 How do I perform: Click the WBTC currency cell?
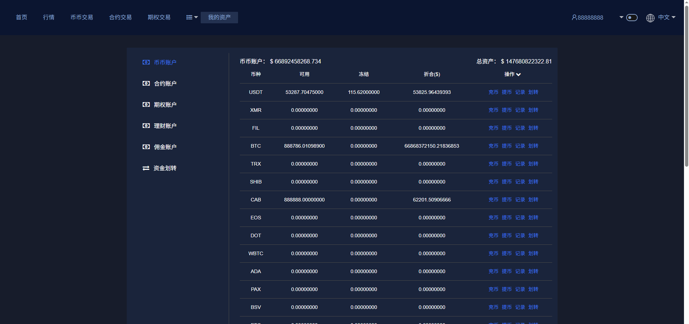coord(256,253)
